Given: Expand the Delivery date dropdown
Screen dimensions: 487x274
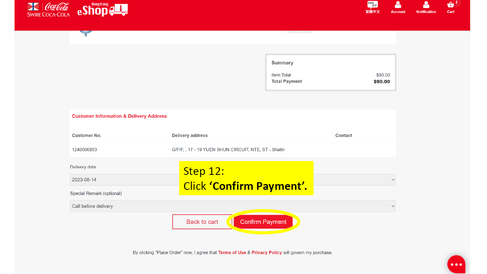Looking at the screenshot, I should [x=233, y=179].
